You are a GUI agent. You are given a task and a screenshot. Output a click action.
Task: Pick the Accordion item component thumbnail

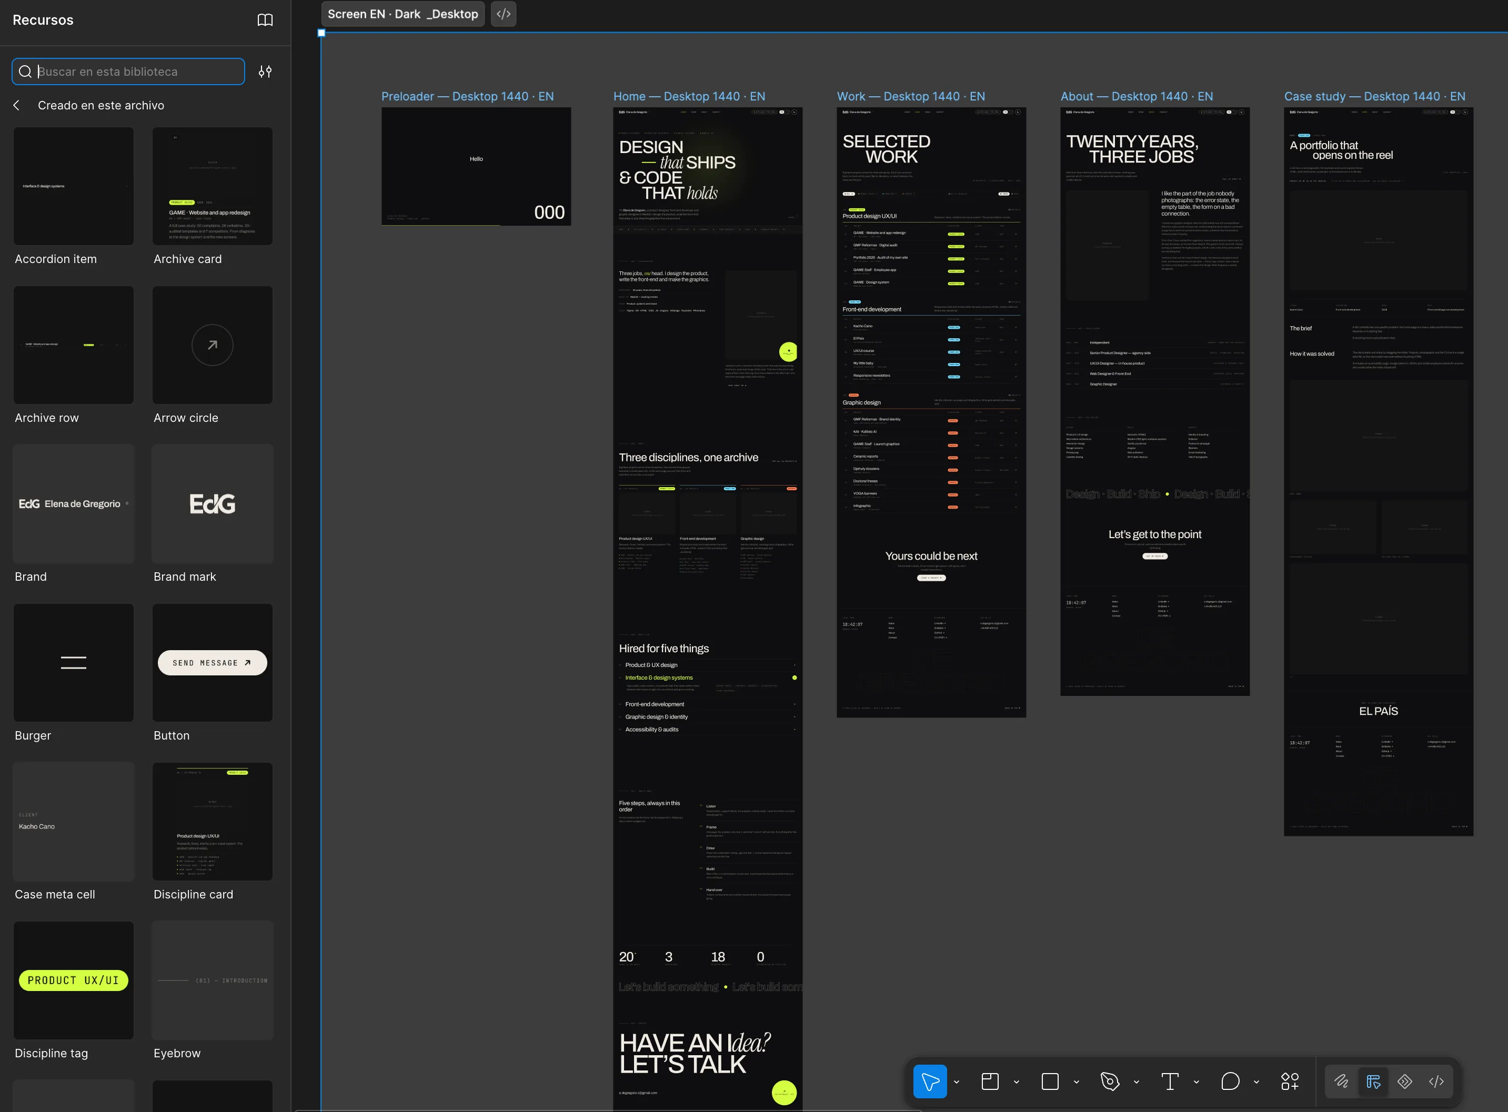pyautogui.click(x=73, y=186)
